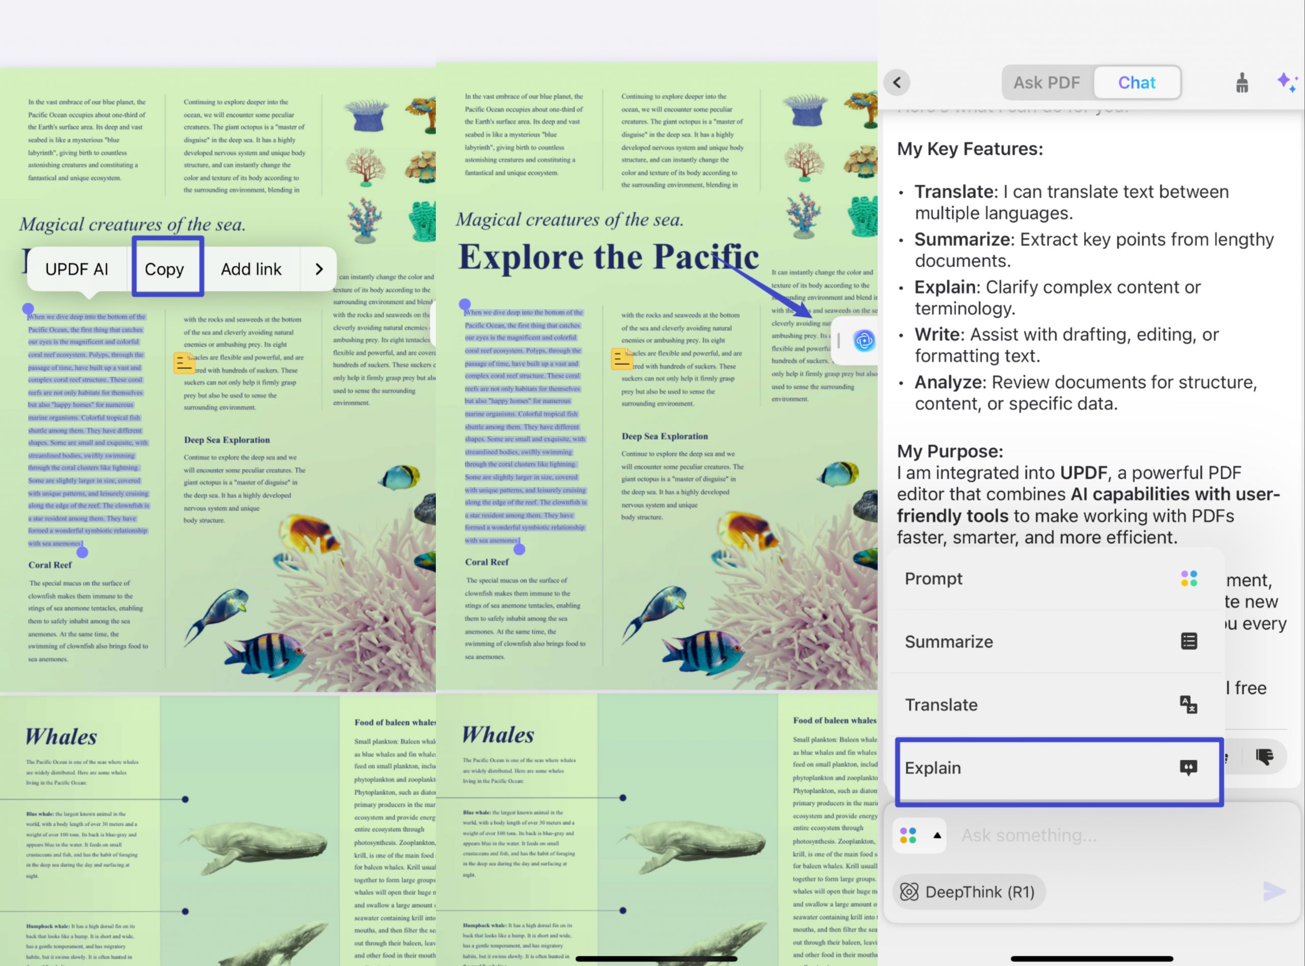Tap the My Key Features heading in chat
Image resolution: width=1305 pixels, height=966 pixels.
(x=970, y=149)
